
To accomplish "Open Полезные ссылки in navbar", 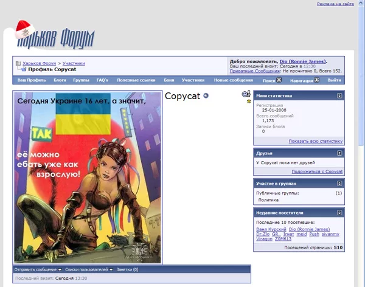I will click(x=136, y=80).
